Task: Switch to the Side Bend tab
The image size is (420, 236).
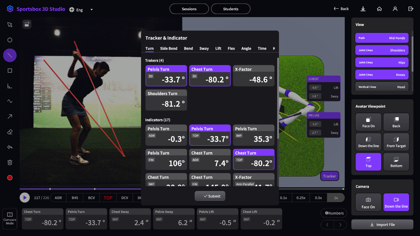Action: coord(169,49)
